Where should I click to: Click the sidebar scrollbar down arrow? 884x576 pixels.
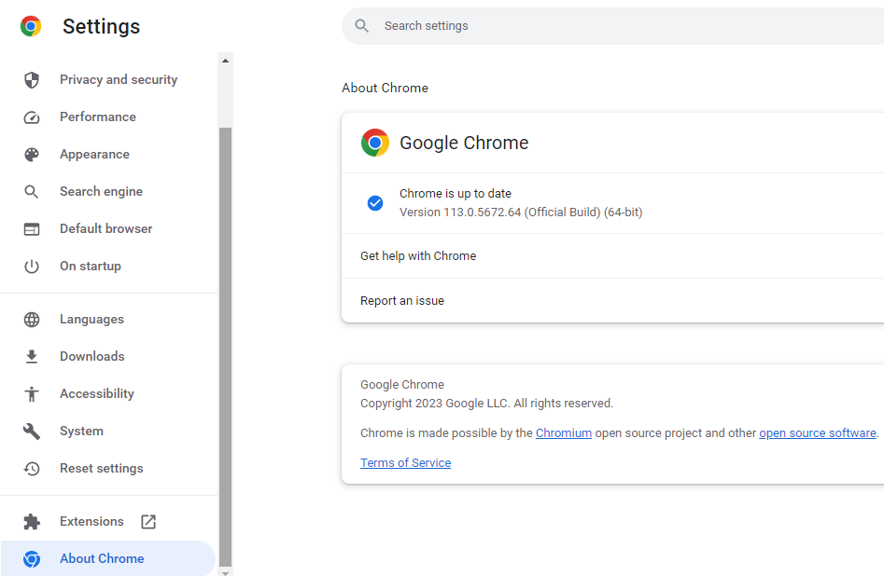226,572
